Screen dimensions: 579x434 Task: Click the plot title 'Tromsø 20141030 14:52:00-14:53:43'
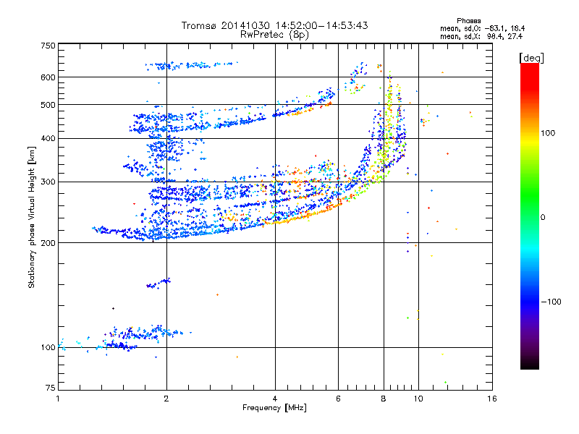pyautogui.click(x=274, y=25)
